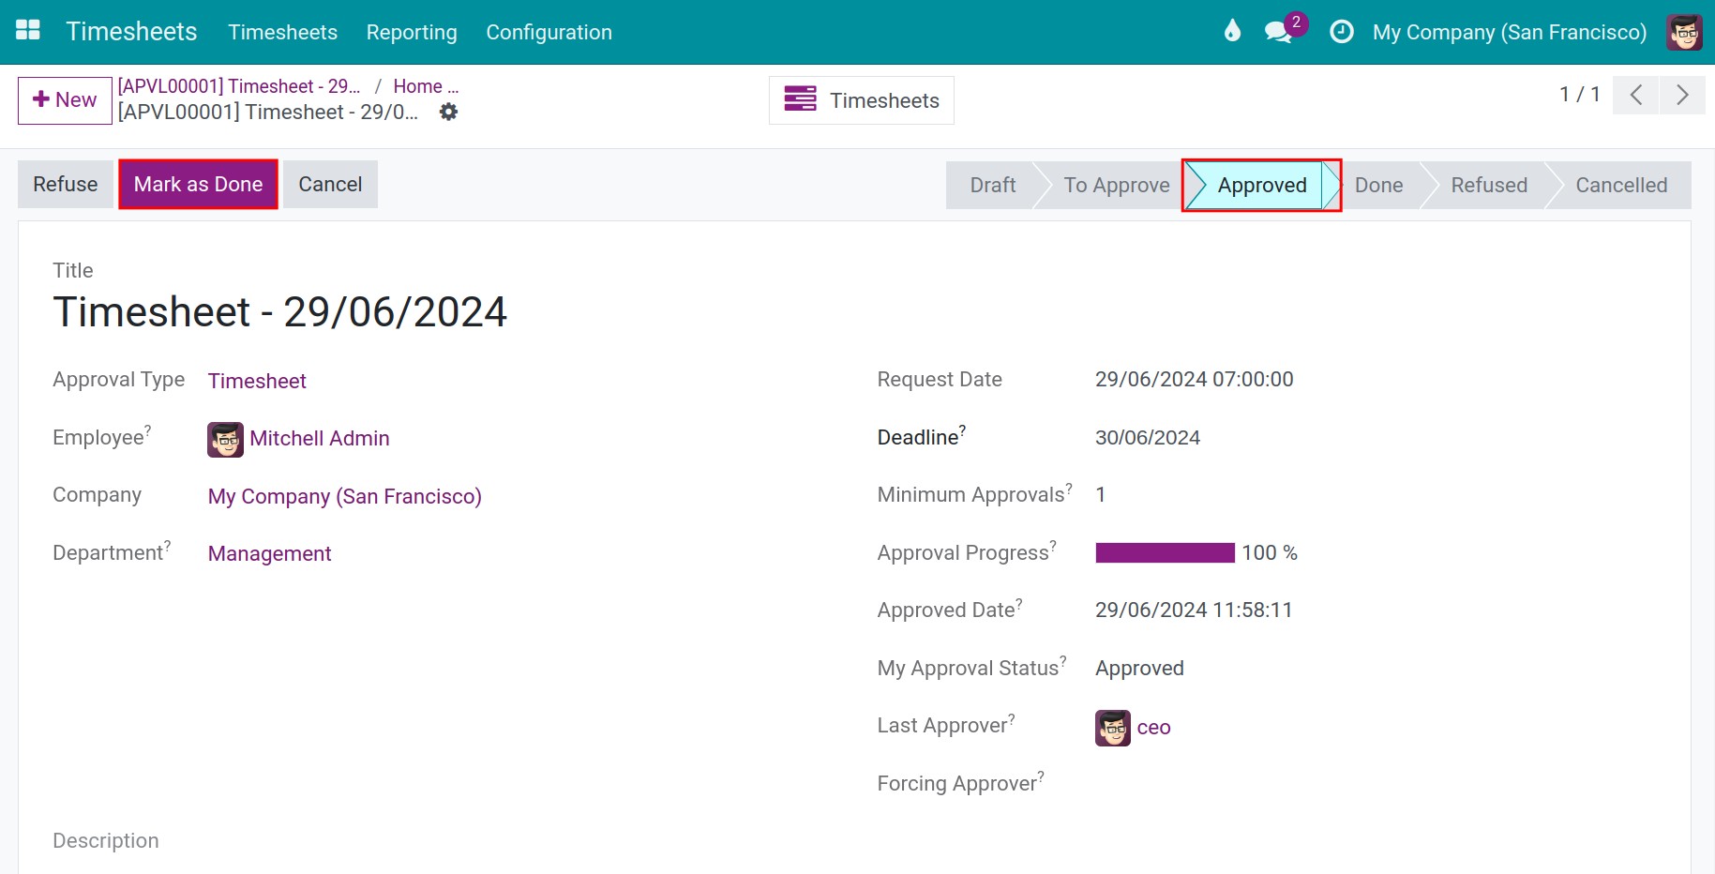Open the Timesheet approval type link
This screenshot has height=874, width=1715.
257,381
